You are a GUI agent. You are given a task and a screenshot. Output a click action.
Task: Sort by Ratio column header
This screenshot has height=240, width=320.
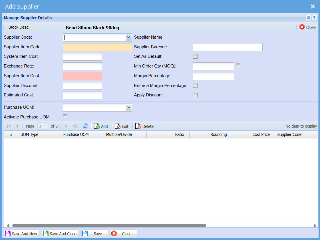(168, 134)
